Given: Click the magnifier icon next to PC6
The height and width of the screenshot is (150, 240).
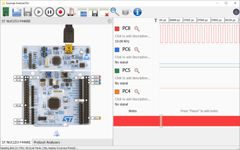Looking at the screenshot, I should pos(137,50).
